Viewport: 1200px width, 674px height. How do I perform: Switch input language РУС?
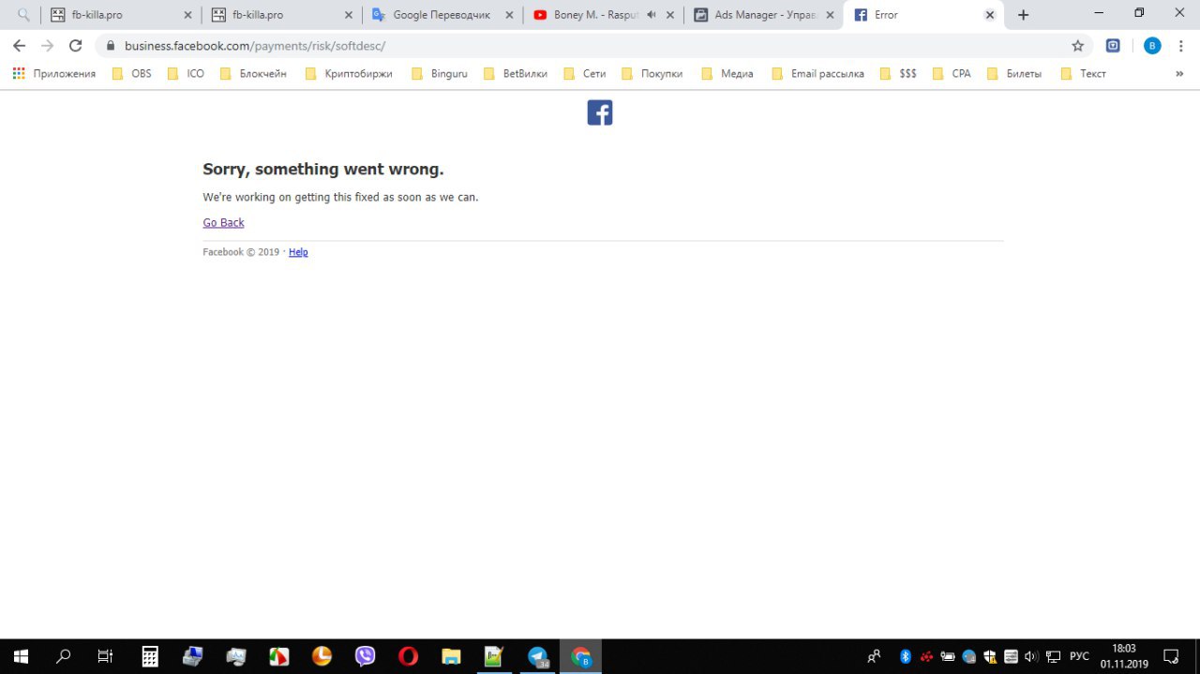[x=1079, y=656]
